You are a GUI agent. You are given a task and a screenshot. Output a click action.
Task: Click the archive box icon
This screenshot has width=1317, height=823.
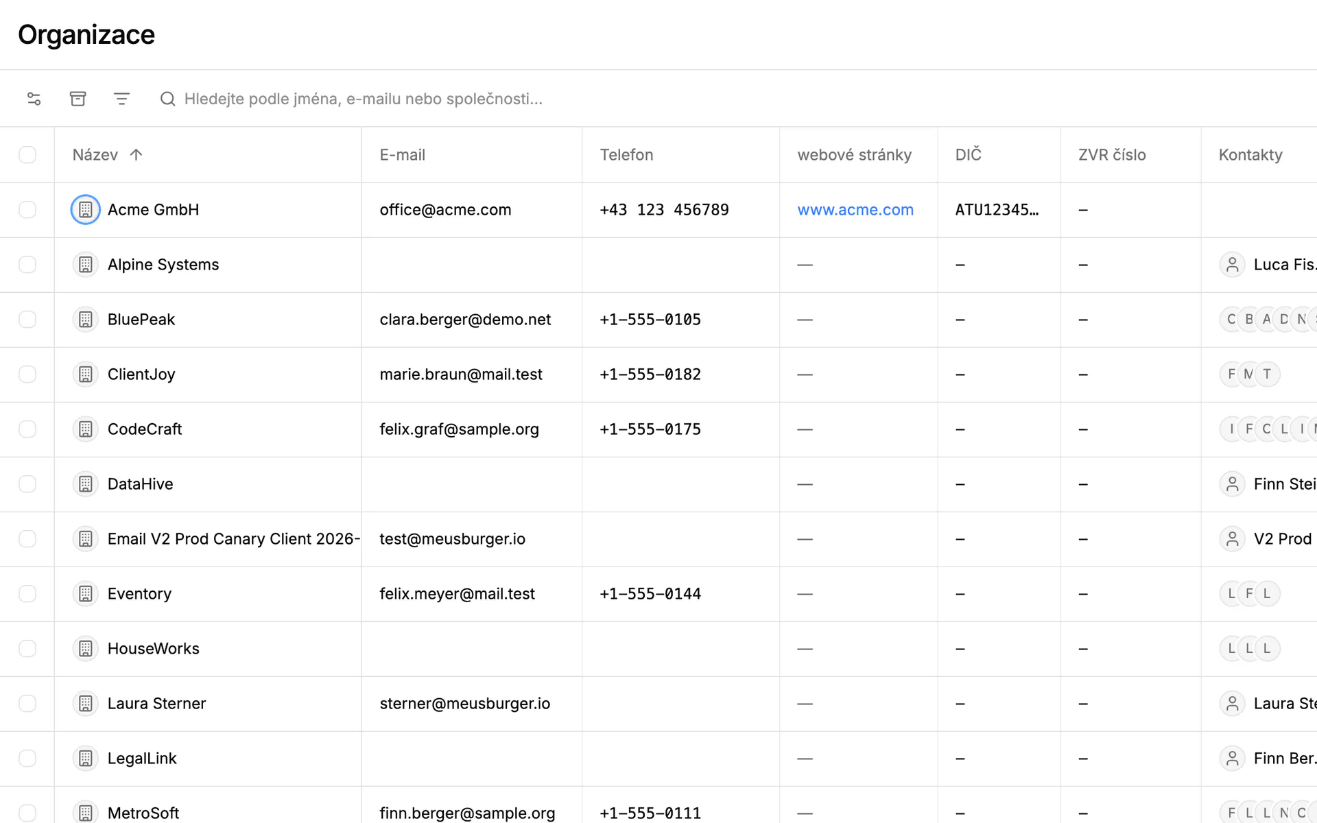78,99
